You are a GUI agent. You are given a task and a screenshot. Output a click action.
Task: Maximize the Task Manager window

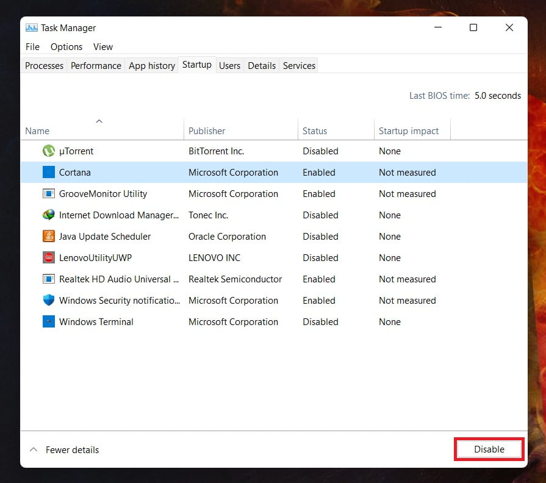tap(473, 27)
